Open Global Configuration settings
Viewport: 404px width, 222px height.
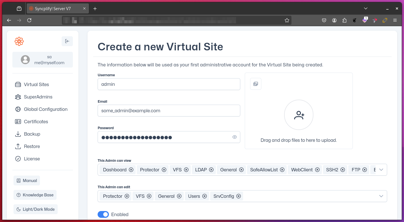[46, 109]
